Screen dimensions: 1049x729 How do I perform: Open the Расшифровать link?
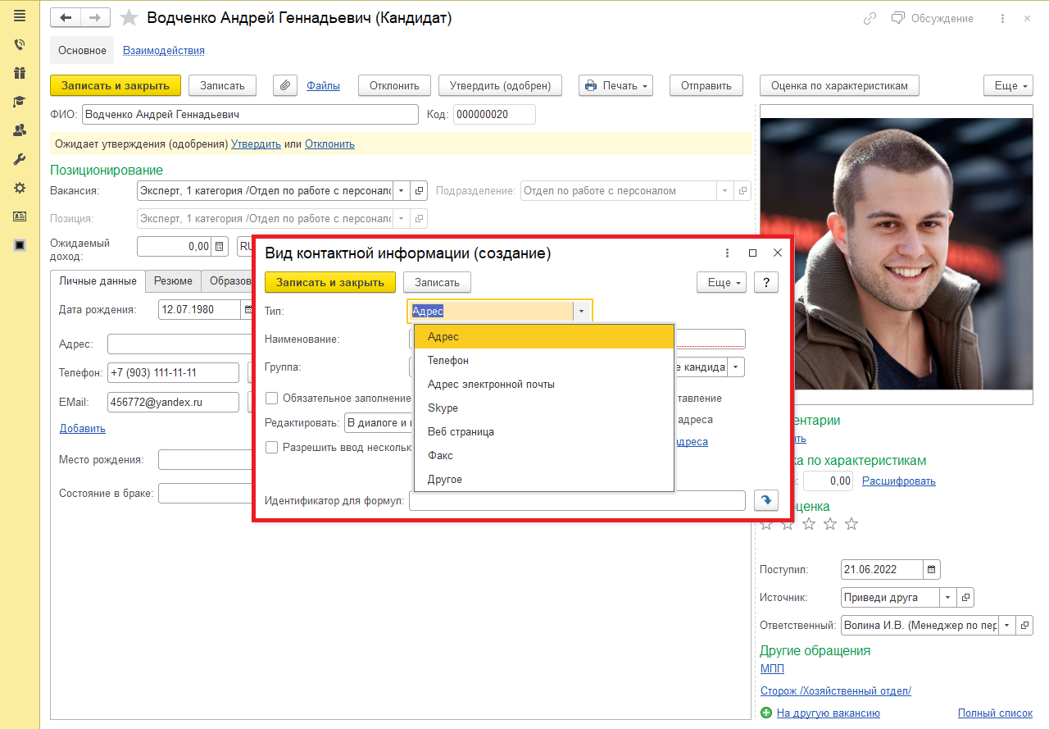pyautogui.click(x=898, y=481)
